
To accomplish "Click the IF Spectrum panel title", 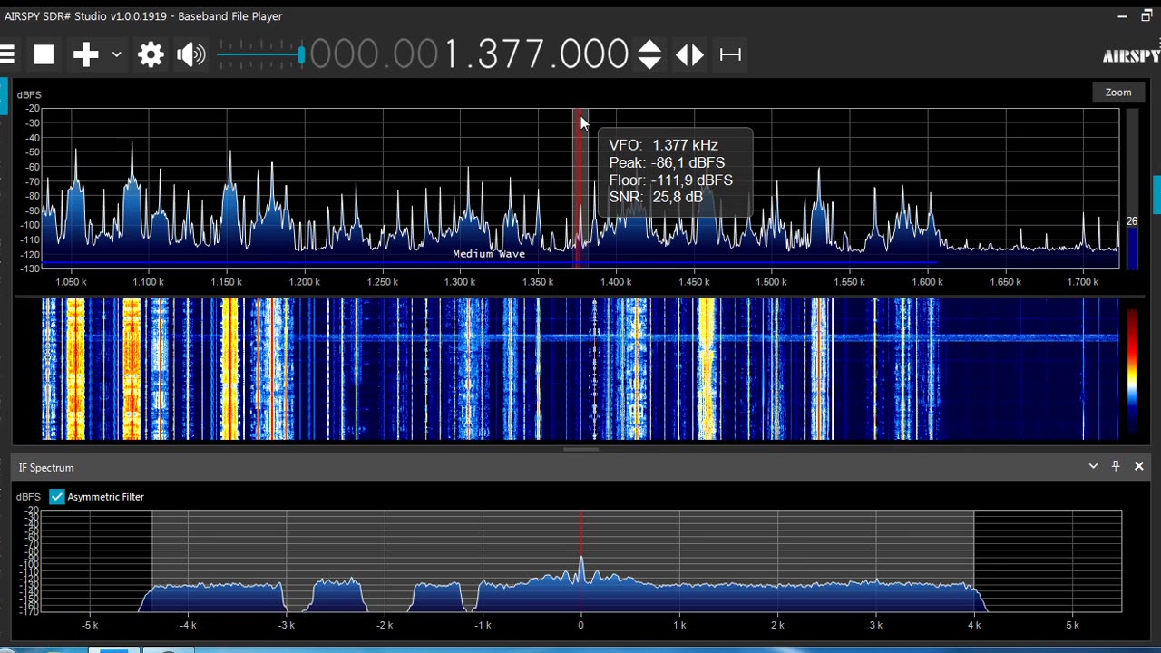I will click(46, 468).
